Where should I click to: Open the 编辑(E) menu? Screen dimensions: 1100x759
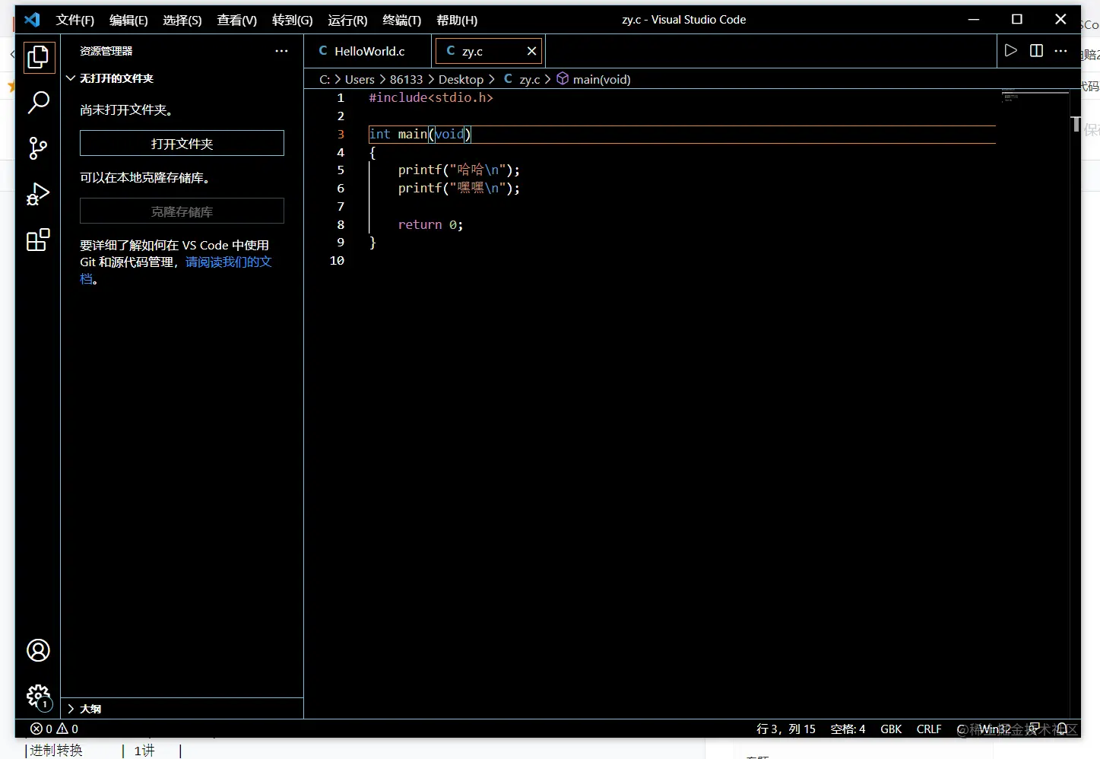pos(128,20)
